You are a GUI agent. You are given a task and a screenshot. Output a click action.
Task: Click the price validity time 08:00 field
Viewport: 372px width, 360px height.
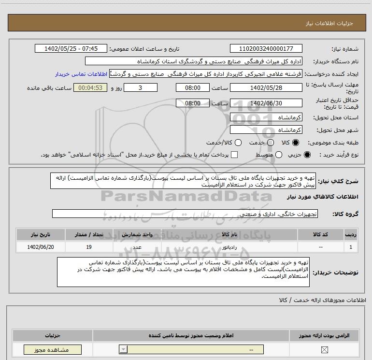click(x=193, y=103)
